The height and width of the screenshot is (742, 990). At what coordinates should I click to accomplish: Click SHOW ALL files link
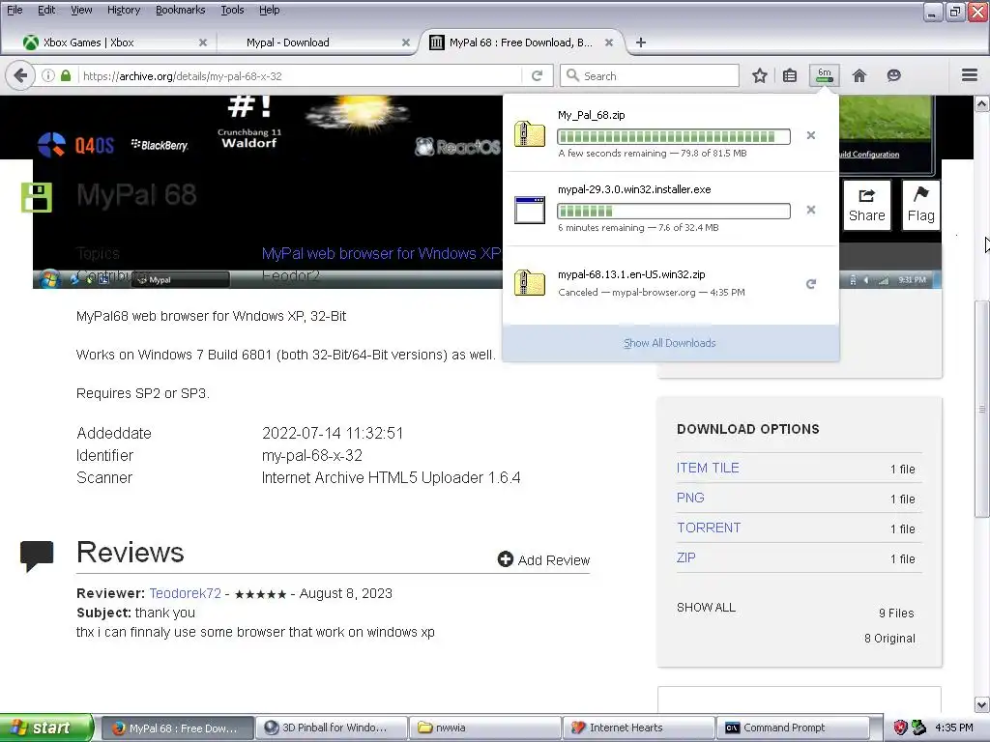[x=706, y=607]
